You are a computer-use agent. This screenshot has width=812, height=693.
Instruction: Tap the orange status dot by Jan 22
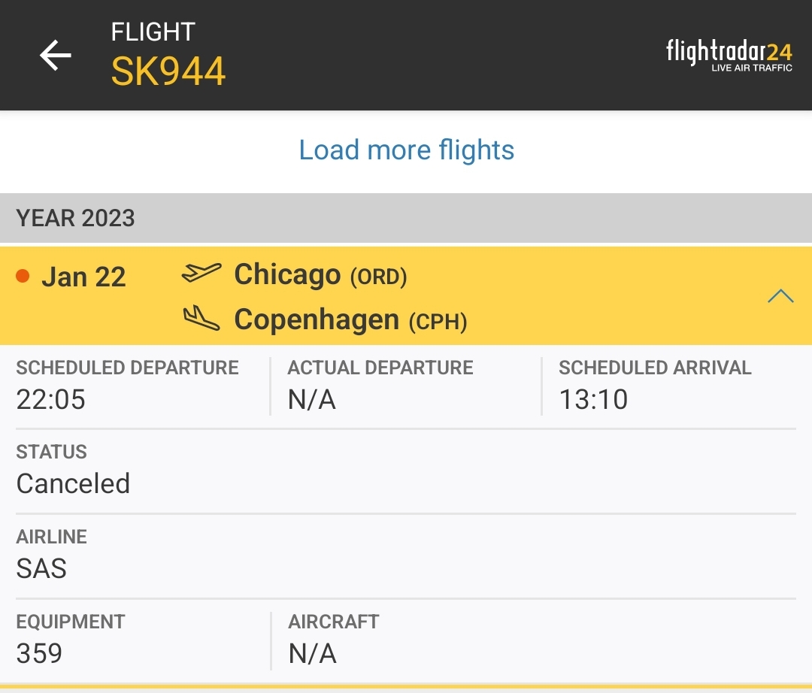[x=23, y=276]
